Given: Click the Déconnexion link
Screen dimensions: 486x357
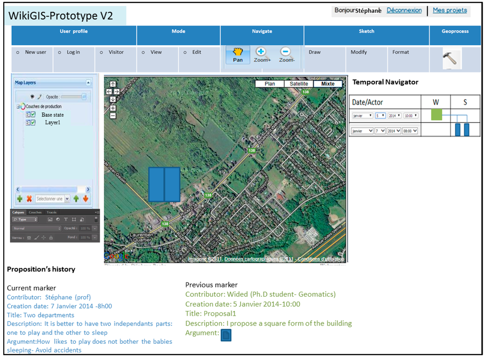Looking at the screenshot, I should [404, 10].
